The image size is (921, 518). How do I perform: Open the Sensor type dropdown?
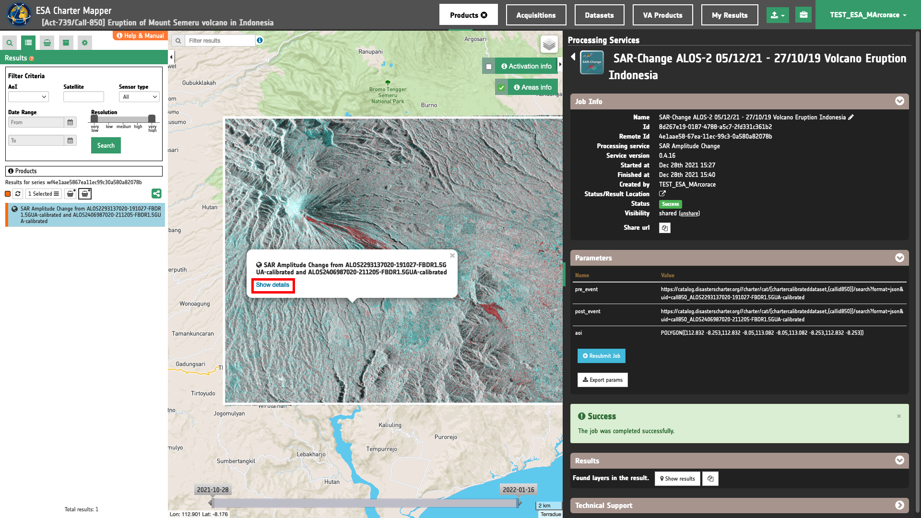(x=139, y=97)
